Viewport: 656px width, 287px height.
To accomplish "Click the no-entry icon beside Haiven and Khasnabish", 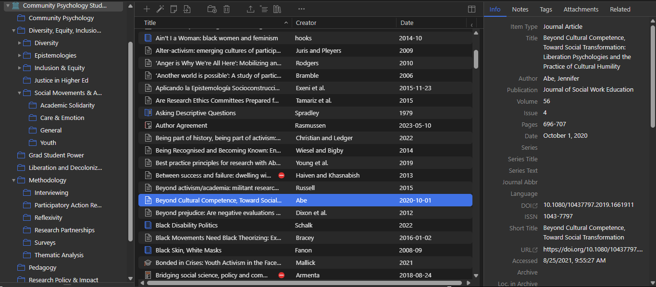I will pyautogui.click(x=282, y=175).
